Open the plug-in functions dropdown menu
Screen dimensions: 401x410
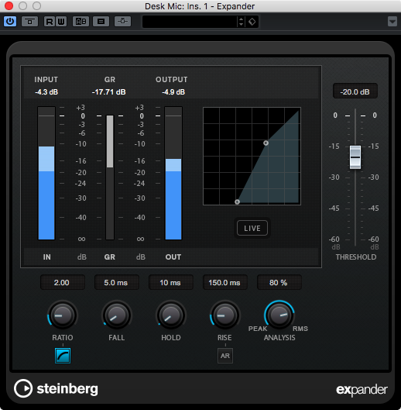(x=392, y=22)
